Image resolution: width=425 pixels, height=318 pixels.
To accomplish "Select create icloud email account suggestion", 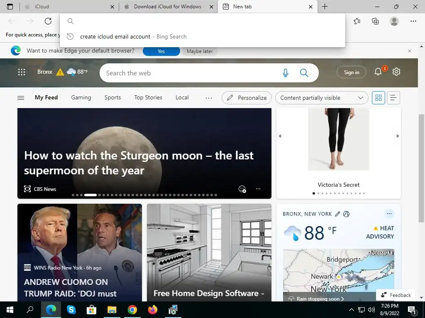I will 202,36.
